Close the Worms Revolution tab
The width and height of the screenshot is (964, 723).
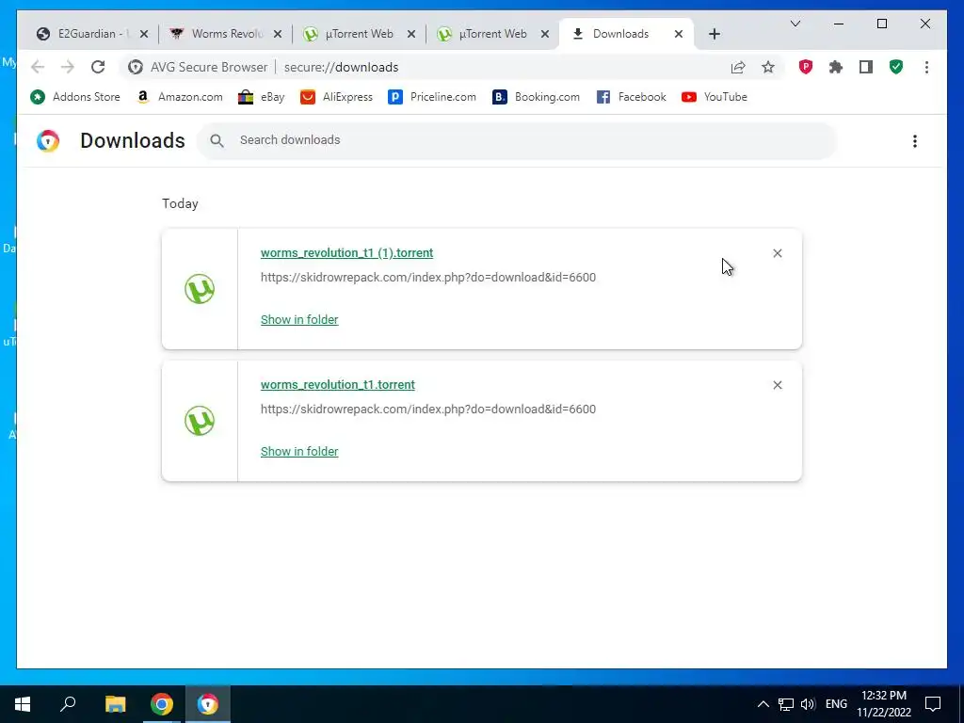point(278,34)
